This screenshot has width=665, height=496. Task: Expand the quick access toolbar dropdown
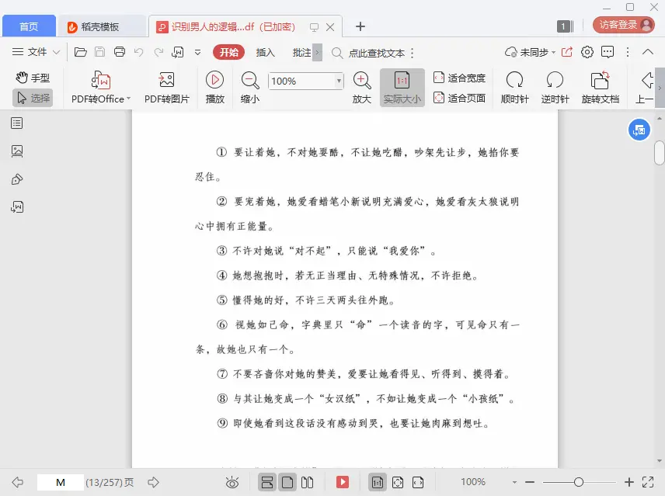[197, 53]
